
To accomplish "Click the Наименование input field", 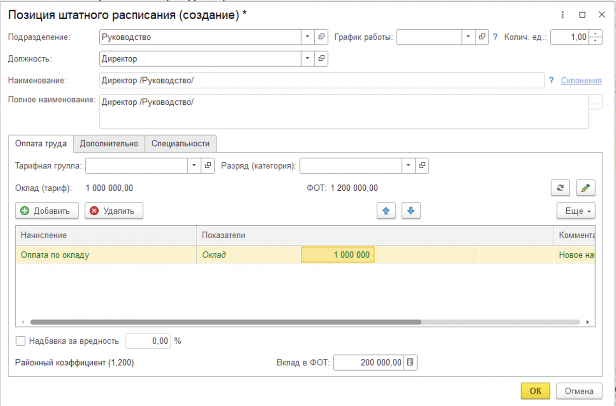I will coord(322,80).
